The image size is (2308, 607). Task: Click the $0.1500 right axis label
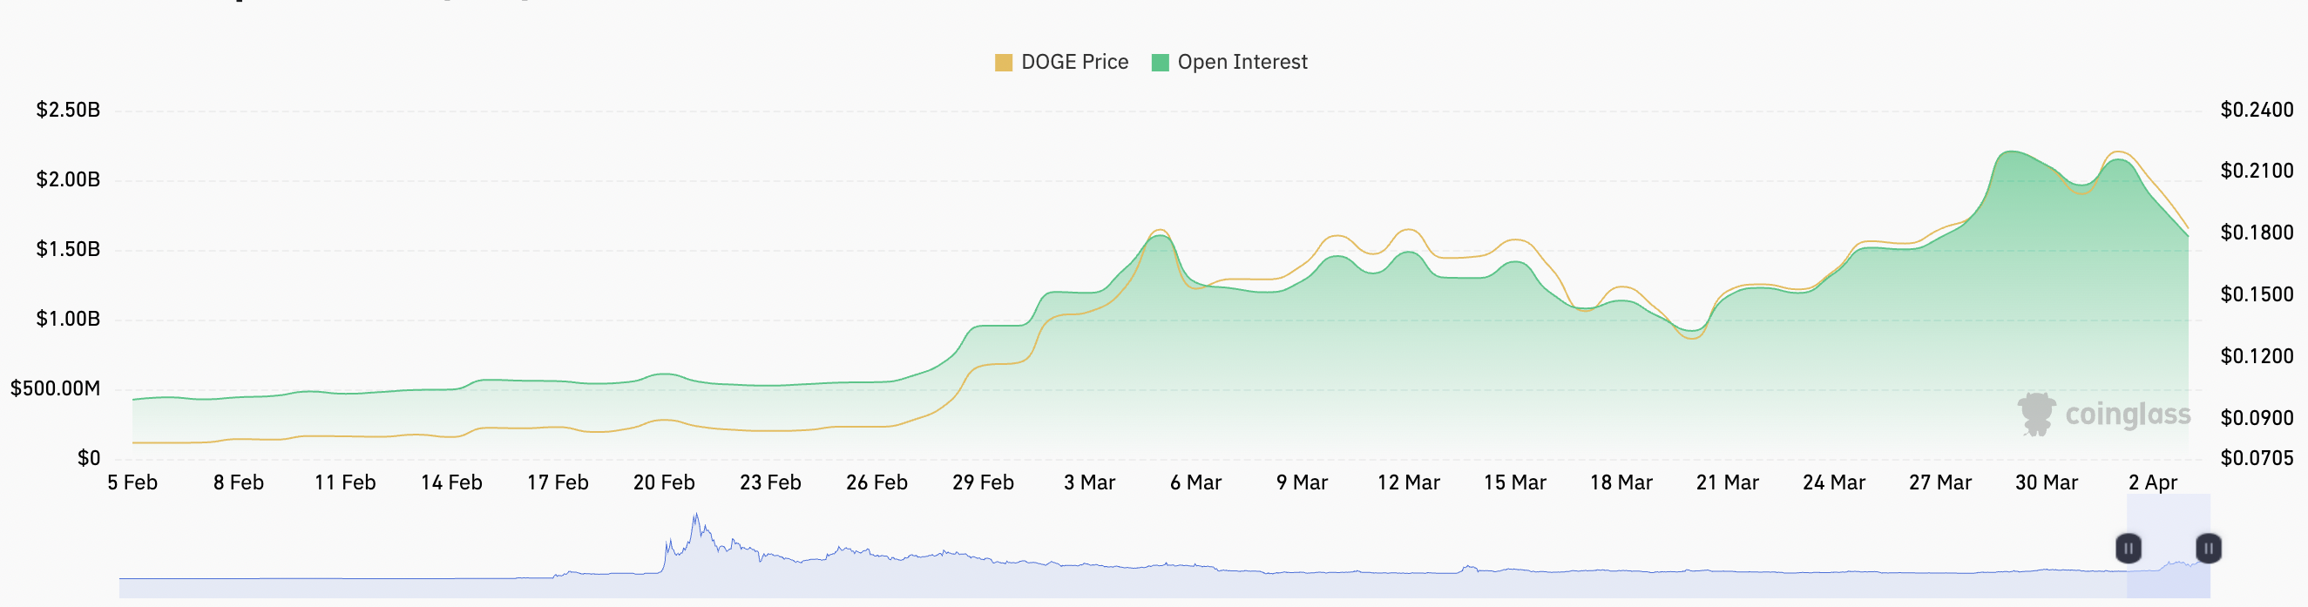(x=2256, y=294)
